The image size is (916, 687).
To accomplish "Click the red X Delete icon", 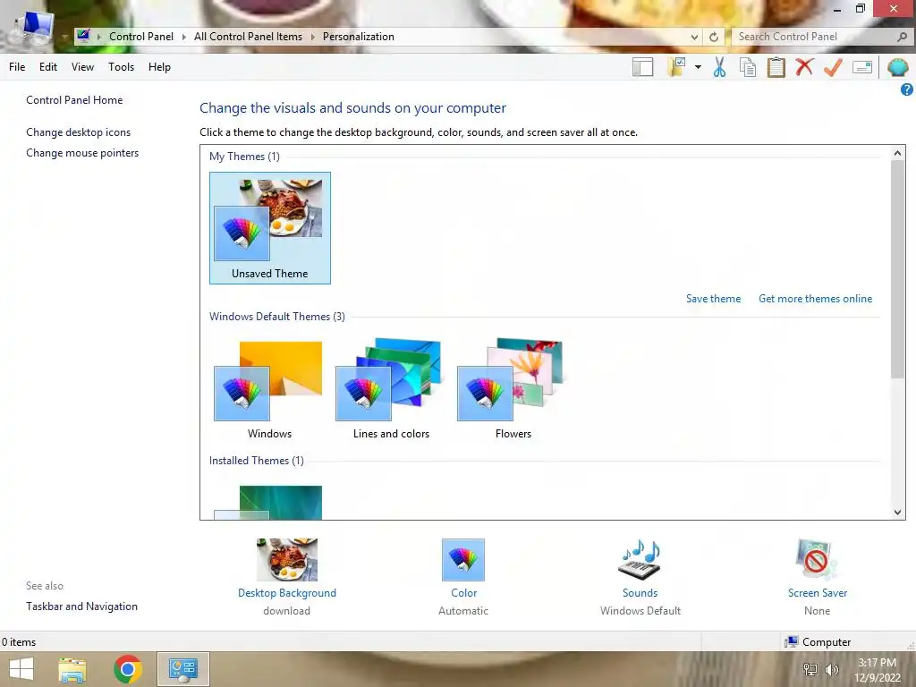I will [804, 66].
